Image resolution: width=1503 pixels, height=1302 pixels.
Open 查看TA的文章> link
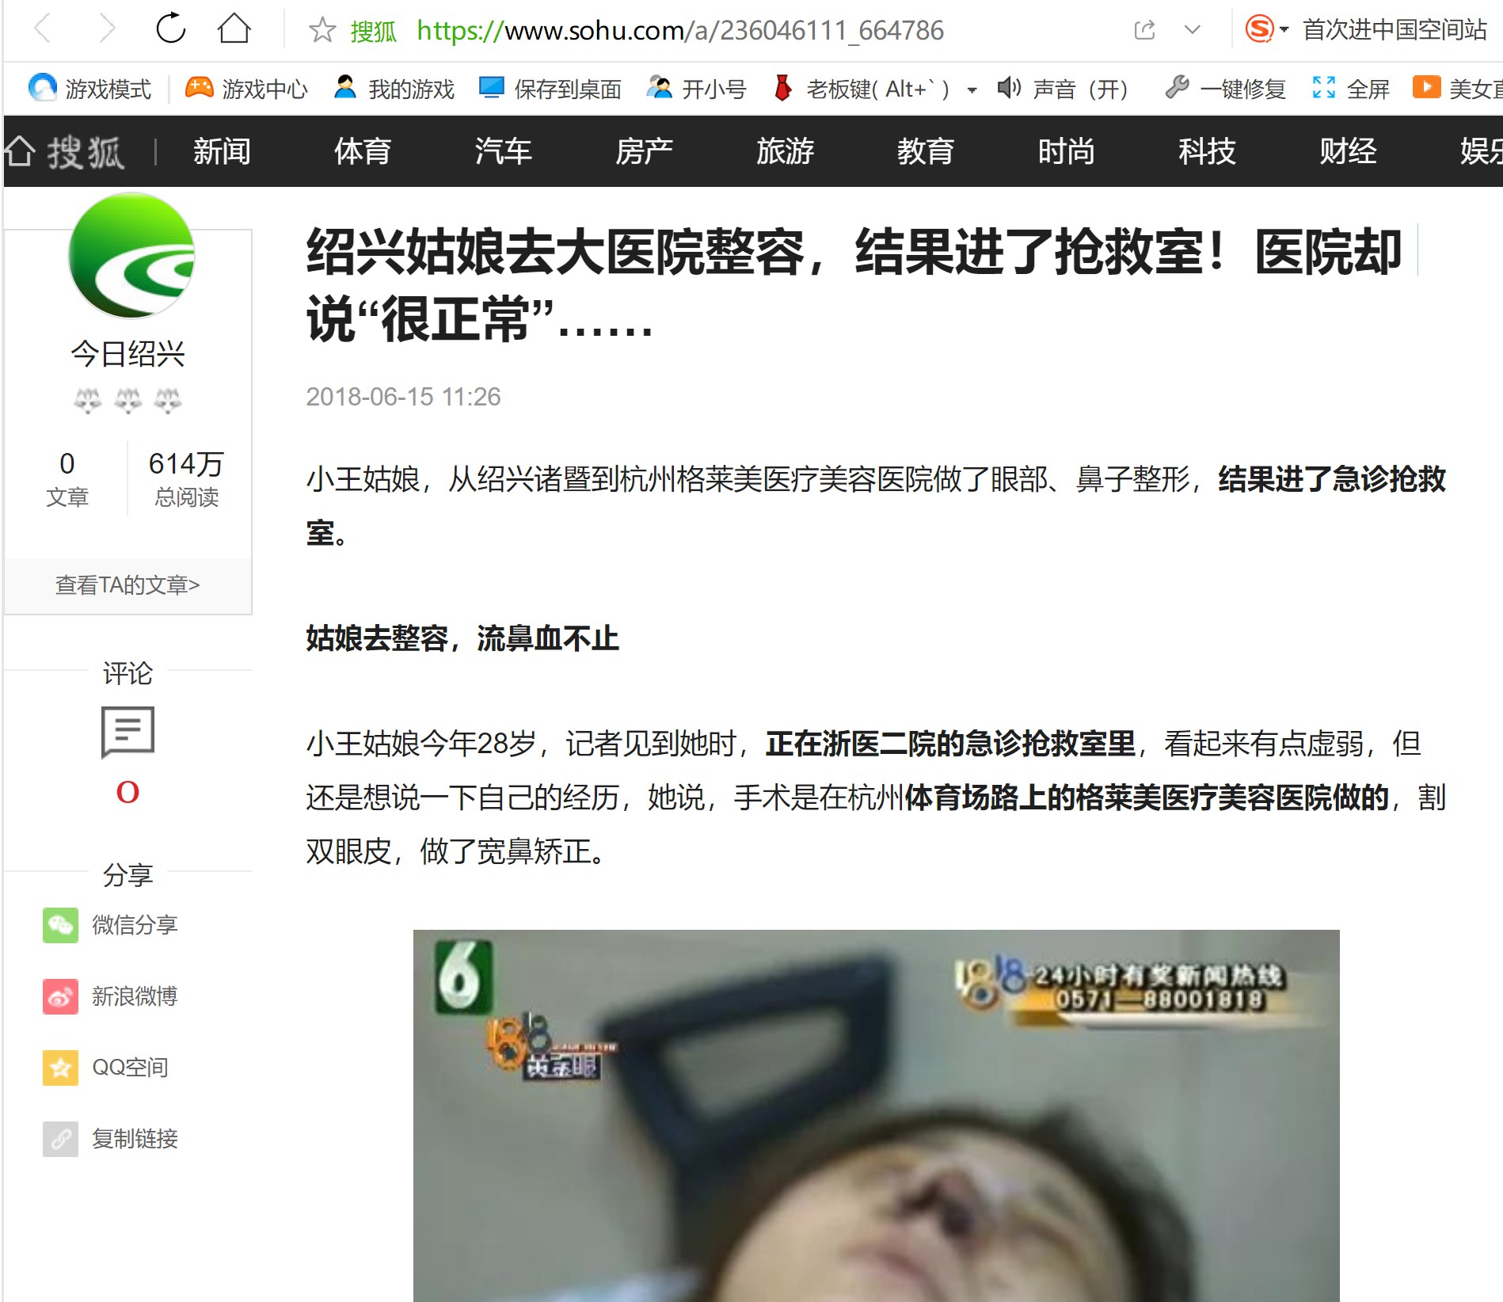point(127,585)
